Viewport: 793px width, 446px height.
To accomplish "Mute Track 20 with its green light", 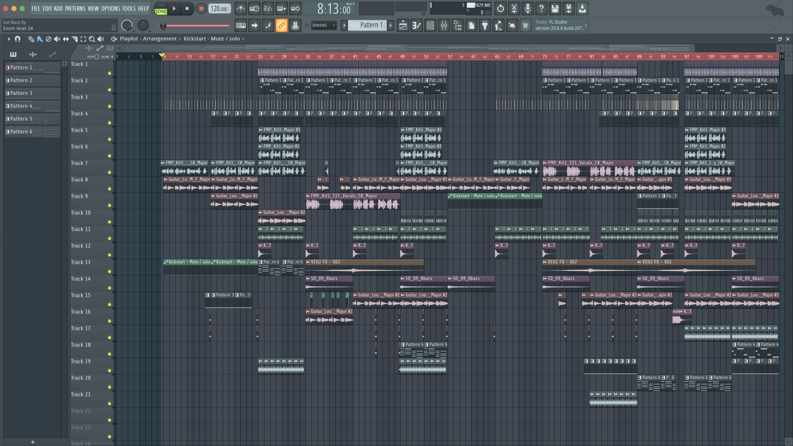I will [x=109, y=387].
